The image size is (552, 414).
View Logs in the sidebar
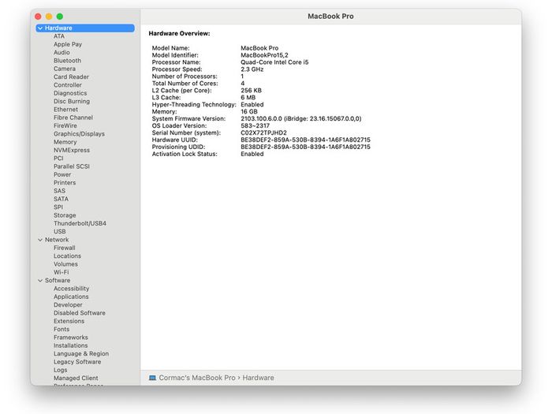[x=60, y=370]
